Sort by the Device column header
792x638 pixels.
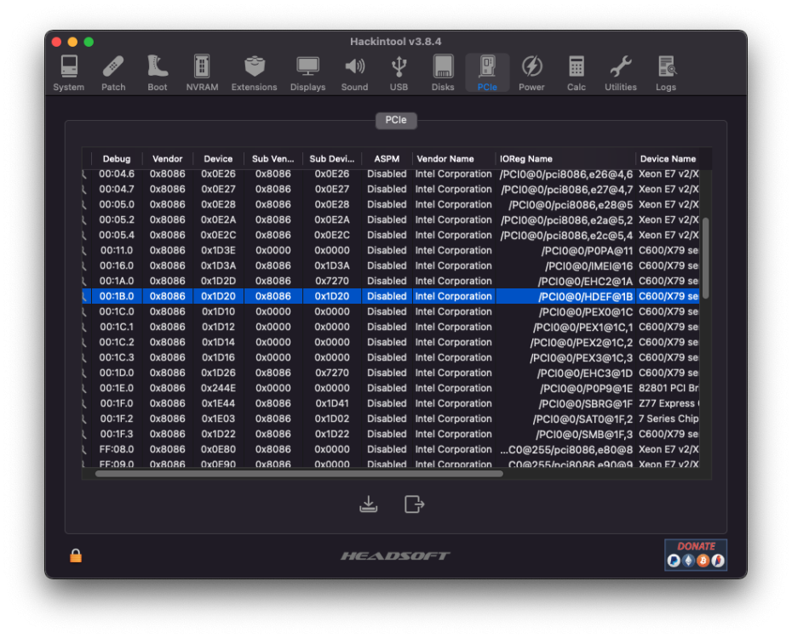(218, 159)
